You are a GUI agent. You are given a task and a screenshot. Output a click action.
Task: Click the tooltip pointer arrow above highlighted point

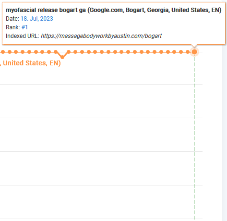(194, 46)
